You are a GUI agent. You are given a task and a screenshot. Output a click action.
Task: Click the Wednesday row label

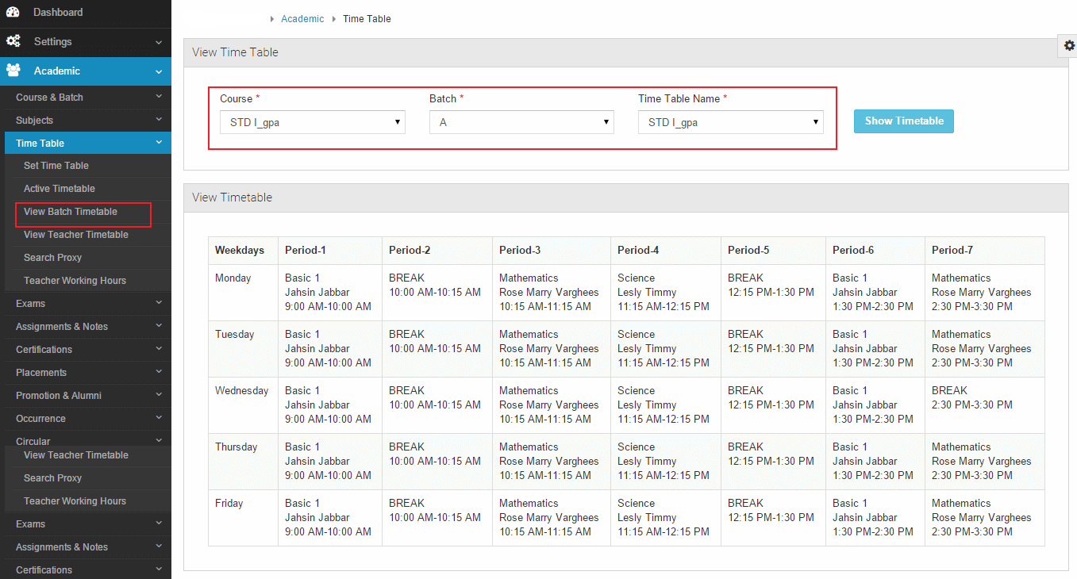coord(242,391)
